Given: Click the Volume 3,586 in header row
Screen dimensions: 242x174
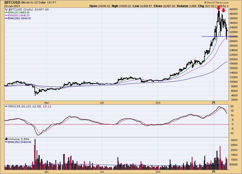Looking at the screenshot, I should point(187,6).
